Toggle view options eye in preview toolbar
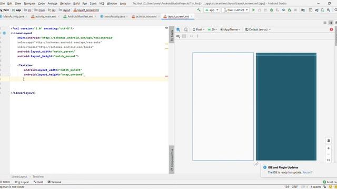The image size is (337, 189). point(178,36)
